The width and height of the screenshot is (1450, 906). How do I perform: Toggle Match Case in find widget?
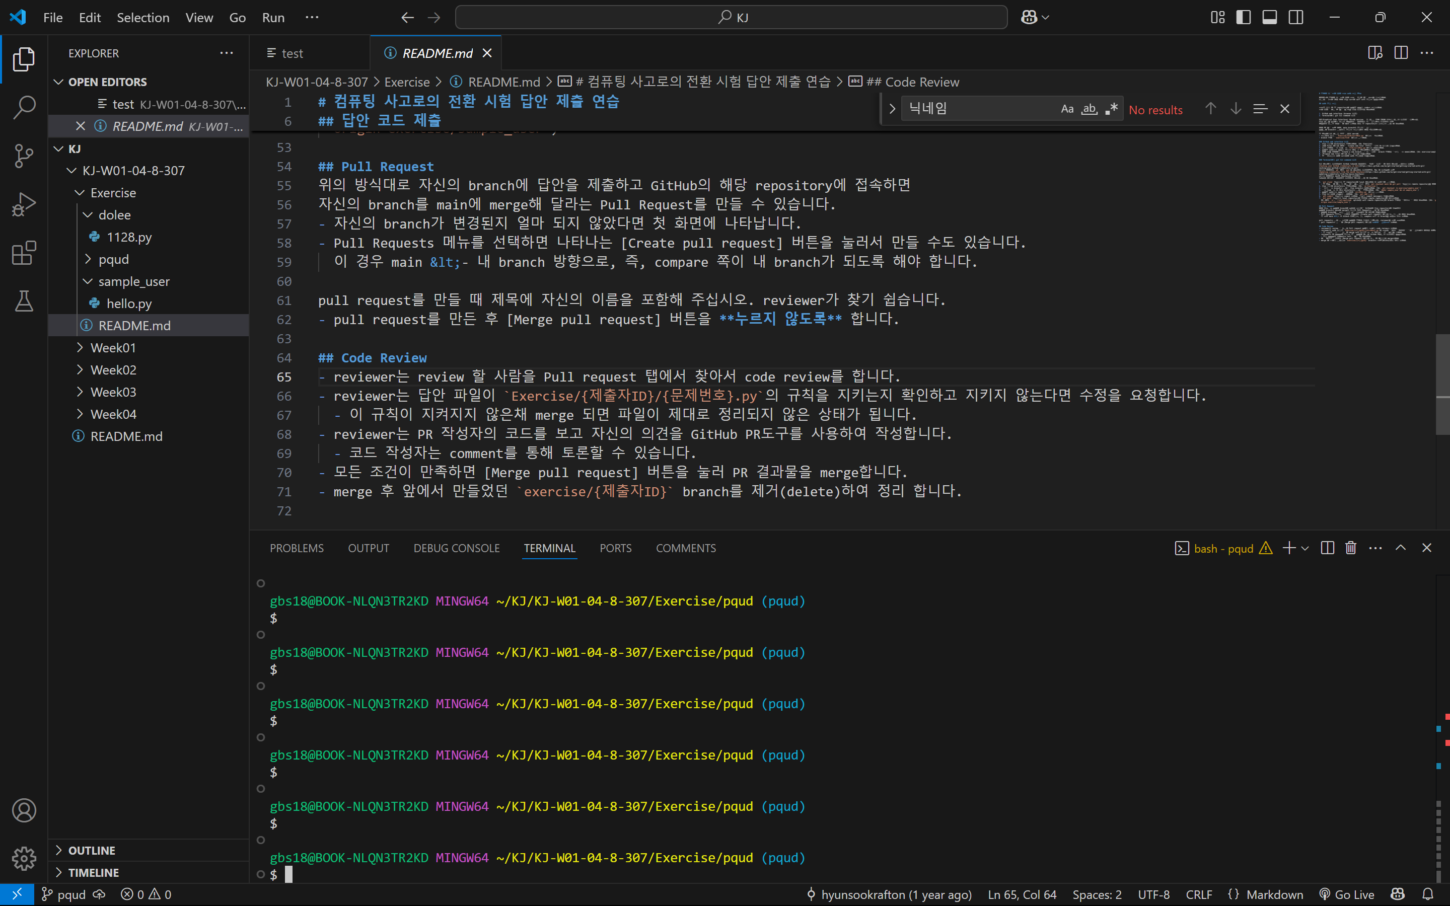click(1067, 108)
